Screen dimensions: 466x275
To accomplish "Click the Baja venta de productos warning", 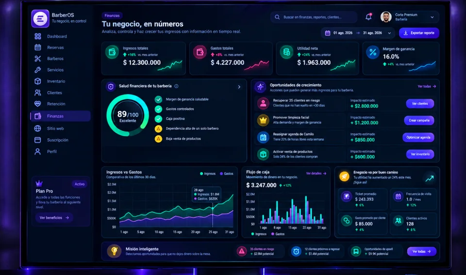I will 158,138.
